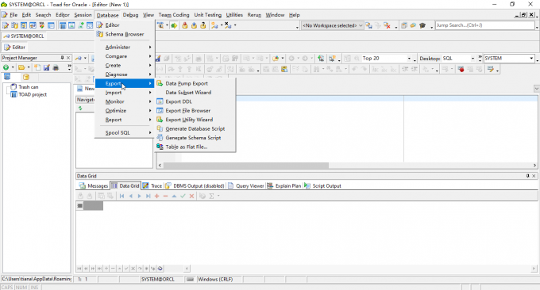
Task: Click the post edit checkmark icon in Data Grid
Action: [183, 196]
